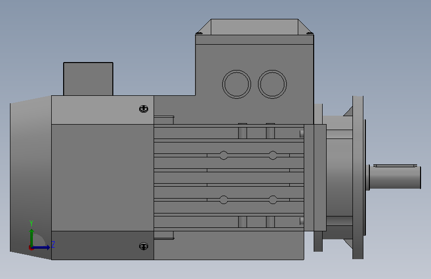Select the round mounting flange plate

tap(358, 177)
